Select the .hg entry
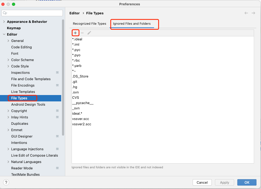The image size is (261, 189). coord(74,87)
